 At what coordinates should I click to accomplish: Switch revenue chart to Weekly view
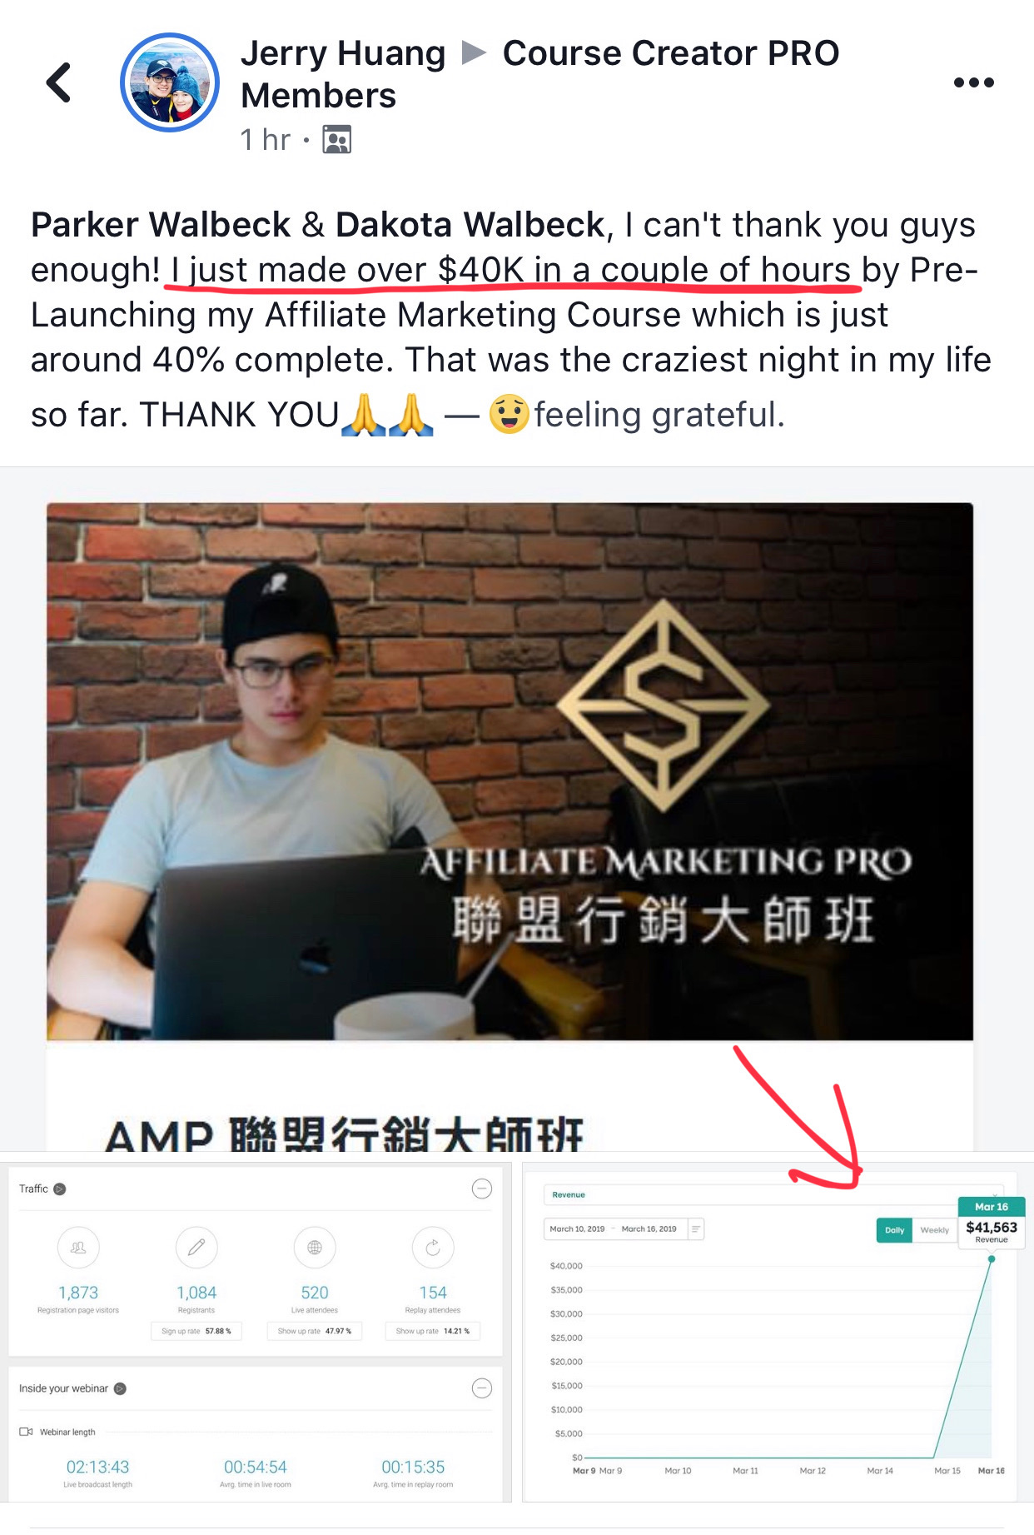934,1230
